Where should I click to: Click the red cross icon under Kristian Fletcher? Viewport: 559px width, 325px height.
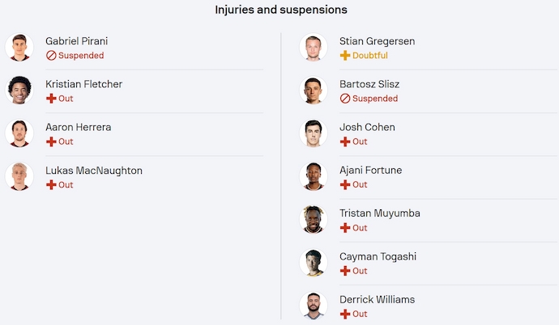click(x=50, y=99)
